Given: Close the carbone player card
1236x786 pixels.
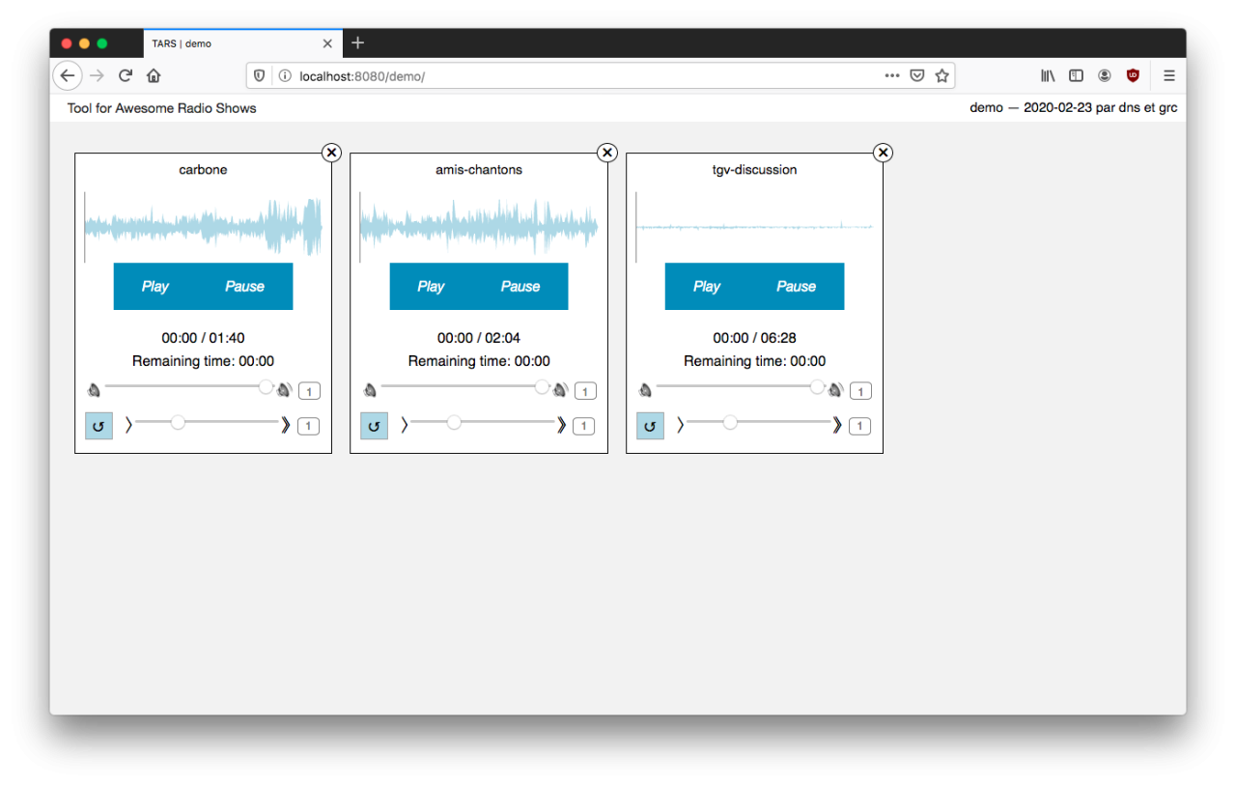Looking at the screenshot, I should click(331, 153).
